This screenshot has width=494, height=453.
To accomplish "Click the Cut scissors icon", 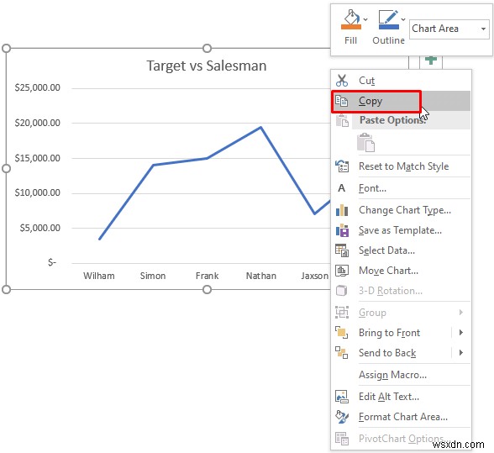I will [x=341, y=81].
